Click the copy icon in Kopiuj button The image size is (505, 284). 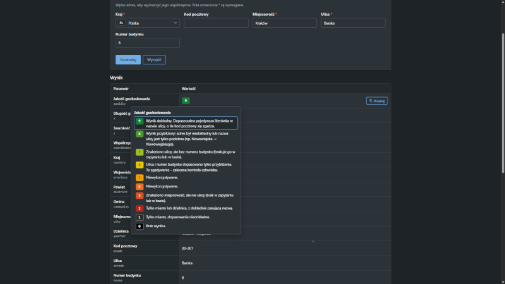click(371, 101)
